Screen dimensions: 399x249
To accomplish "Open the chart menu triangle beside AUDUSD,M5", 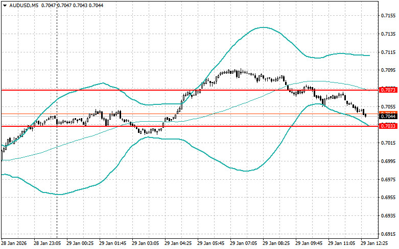I will pyautogui.click(x=5, y=5).
